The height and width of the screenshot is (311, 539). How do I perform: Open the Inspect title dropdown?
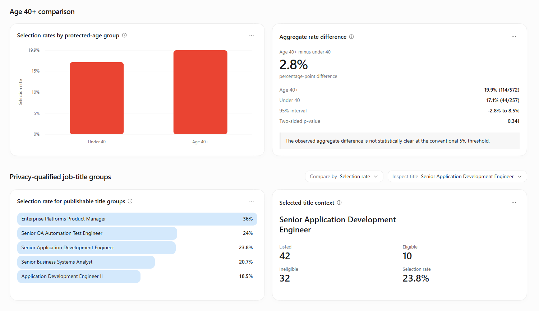pyautogui.click(x=457, y=176)
